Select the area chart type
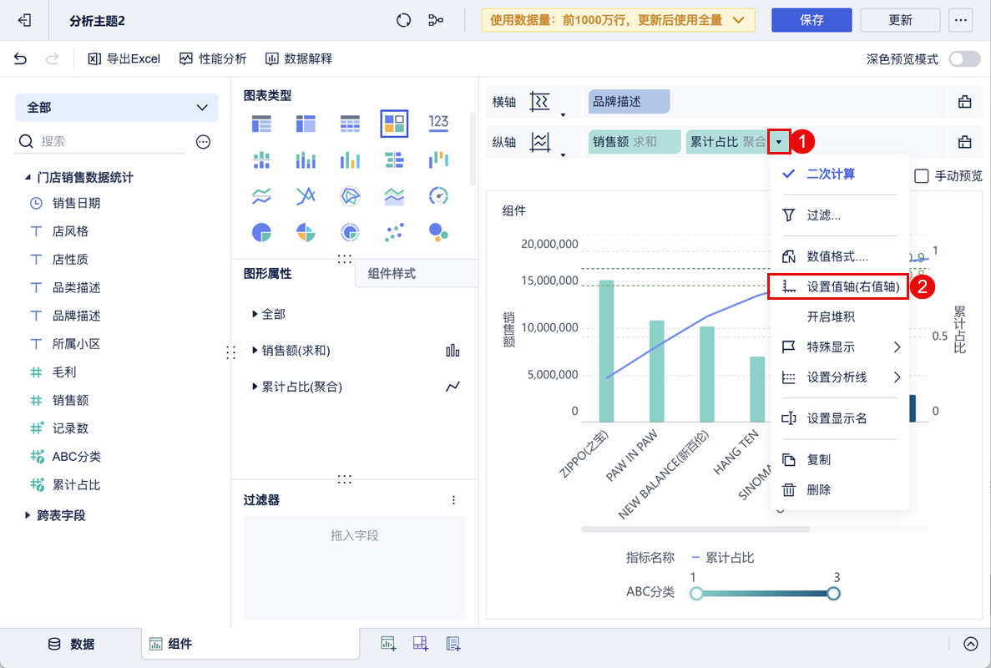 pyautogui.click(x=394, y=196)
